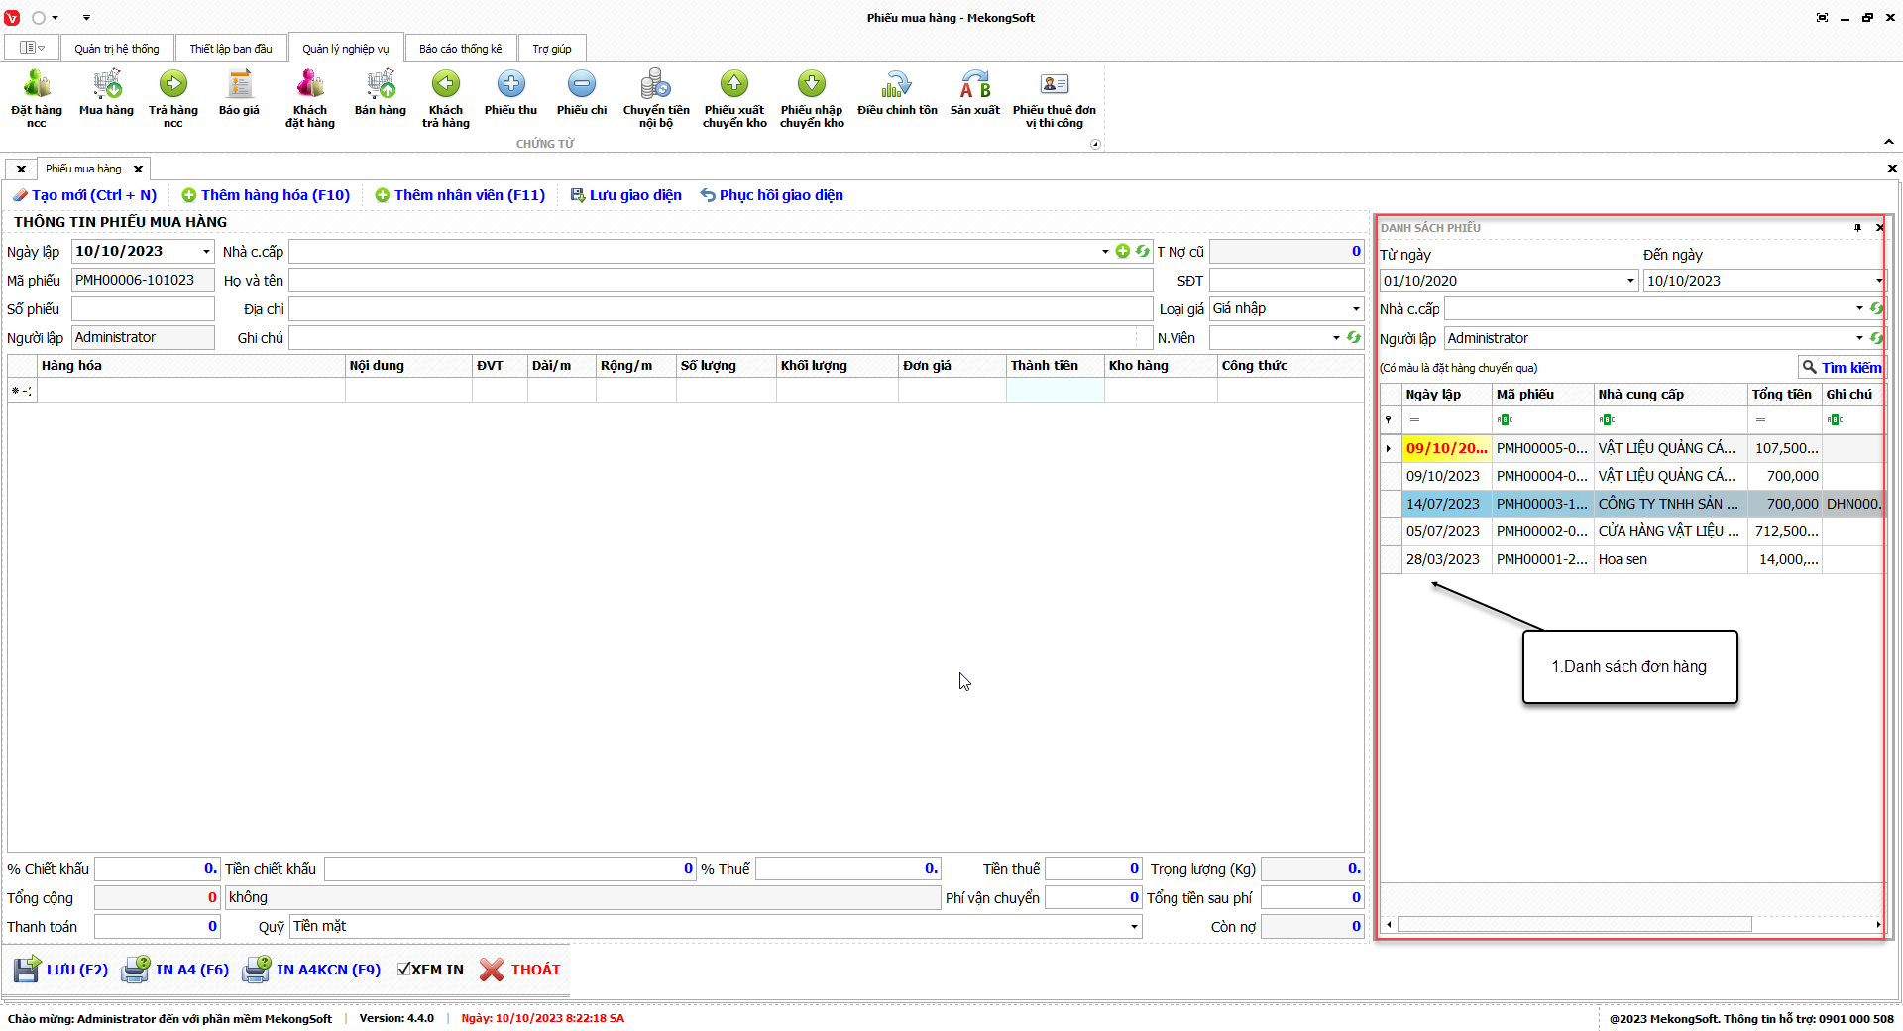Open the Loại giá dropdown
1903x1031 pixels.
point(1356,309)
